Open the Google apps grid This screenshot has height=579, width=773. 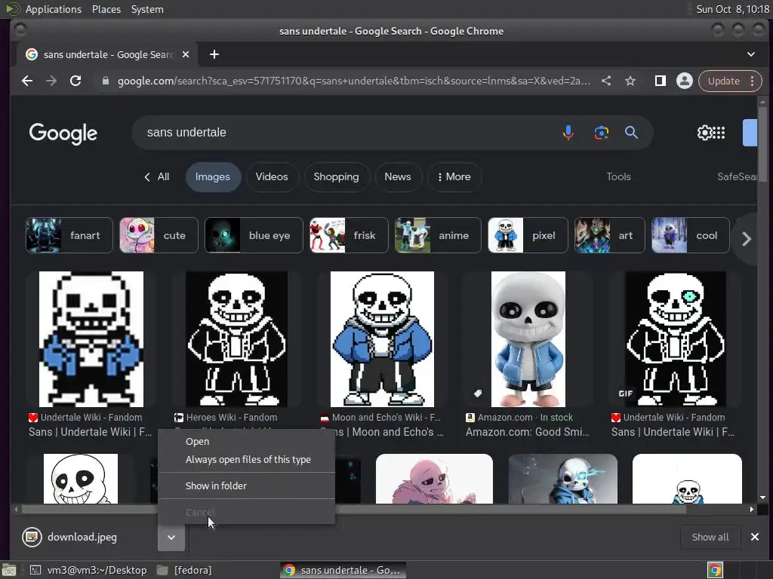(719, 133)
